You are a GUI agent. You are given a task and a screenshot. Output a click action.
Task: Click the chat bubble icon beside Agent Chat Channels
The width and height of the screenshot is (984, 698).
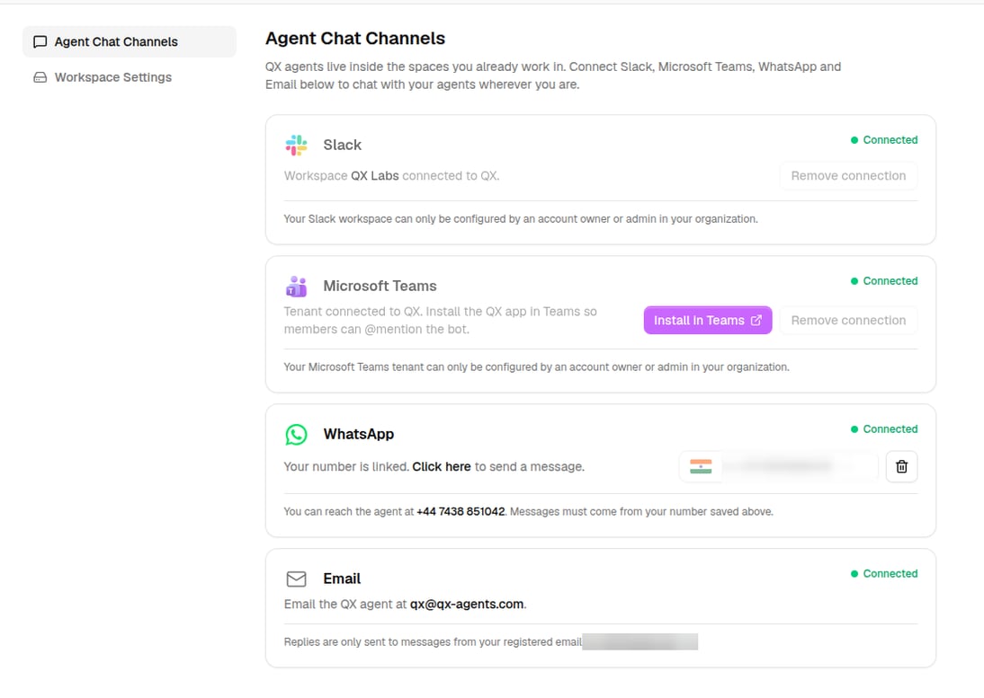click(x=40, y=42)
